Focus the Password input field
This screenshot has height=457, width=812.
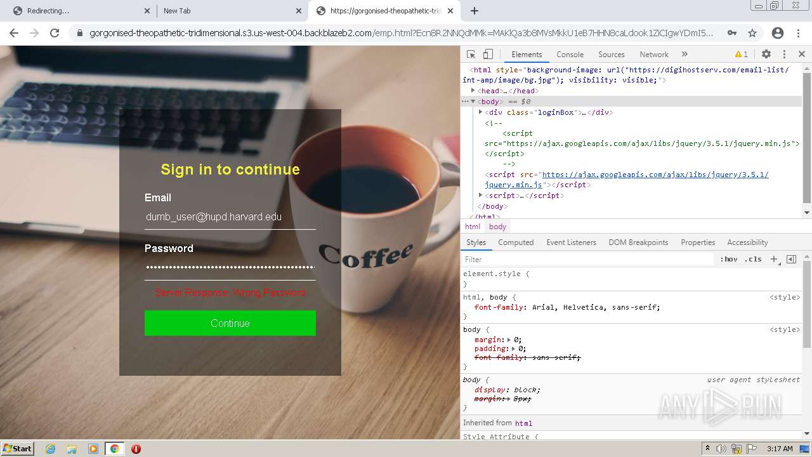click(230, 268)
